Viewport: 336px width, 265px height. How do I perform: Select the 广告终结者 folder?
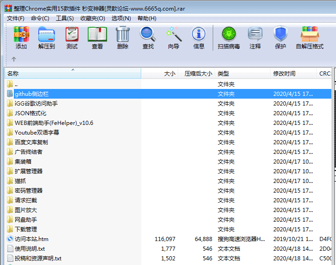[29, 152]
